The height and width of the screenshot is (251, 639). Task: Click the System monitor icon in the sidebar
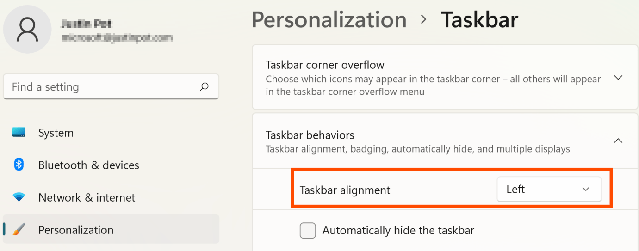19,133
